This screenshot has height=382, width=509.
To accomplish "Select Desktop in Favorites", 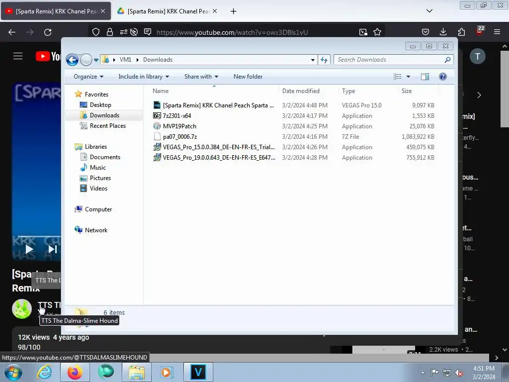I will click(x=100, y=105).
